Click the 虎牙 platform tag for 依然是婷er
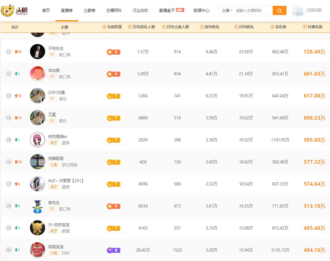Screen dimensions: 330x261 pos(54,143)
